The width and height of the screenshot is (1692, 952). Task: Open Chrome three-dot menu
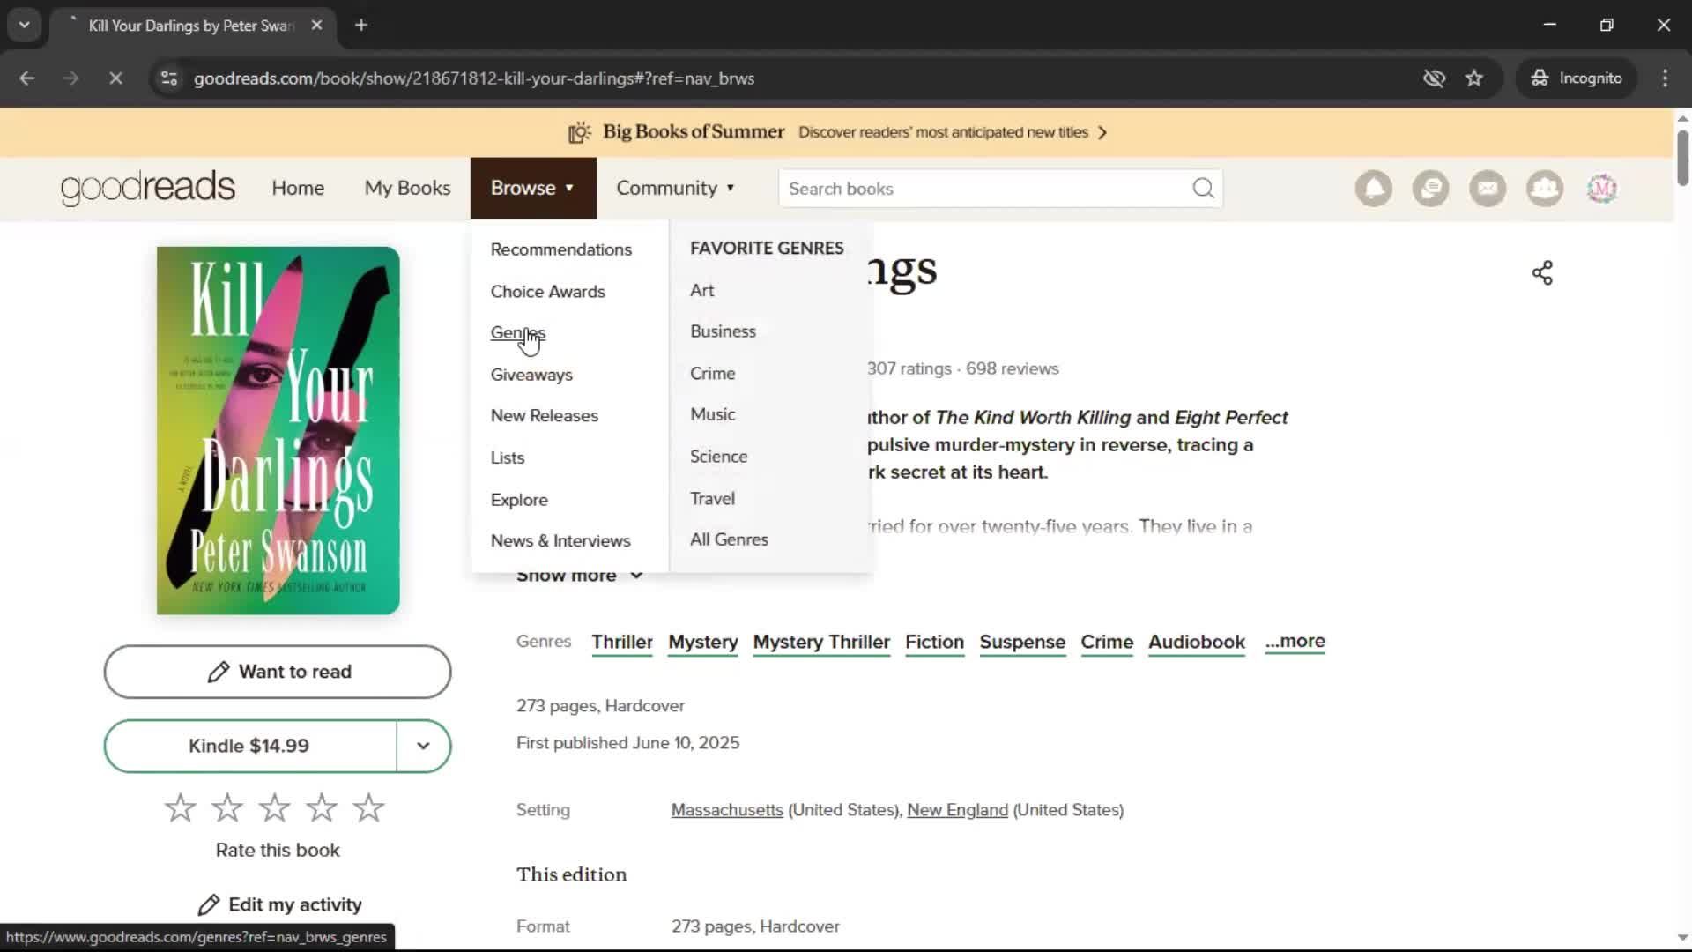(1665, 78)
